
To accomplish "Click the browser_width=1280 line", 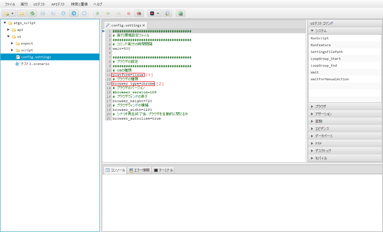I will click(132, 110).
